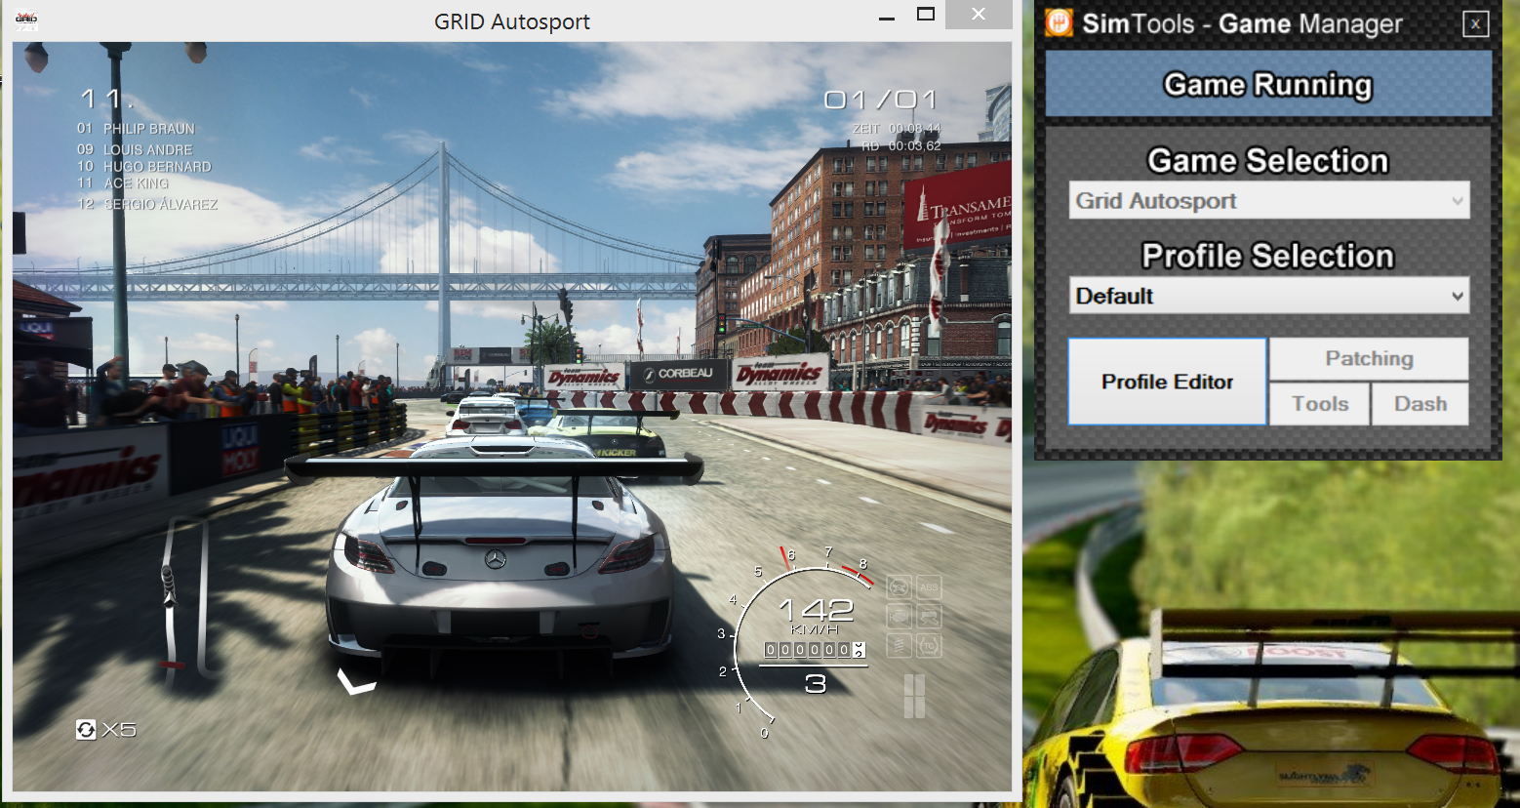Click the SimTools orange app icon
The width and height of the screenshot is (1520, 808).
1060,22
